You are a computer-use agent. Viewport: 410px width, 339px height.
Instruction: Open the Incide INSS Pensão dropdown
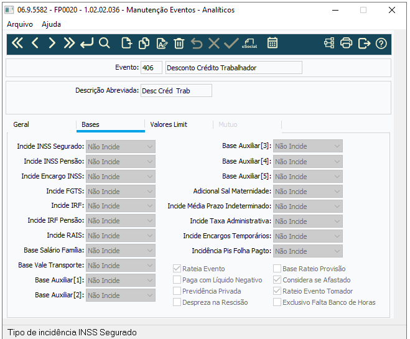121,162
